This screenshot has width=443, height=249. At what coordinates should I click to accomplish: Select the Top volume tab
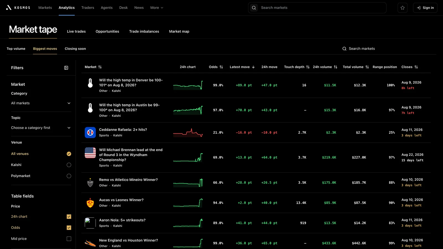(x=16, y=49)
